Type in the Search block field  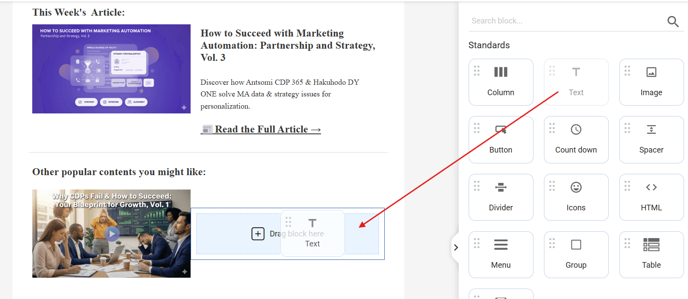pos(566,21)
